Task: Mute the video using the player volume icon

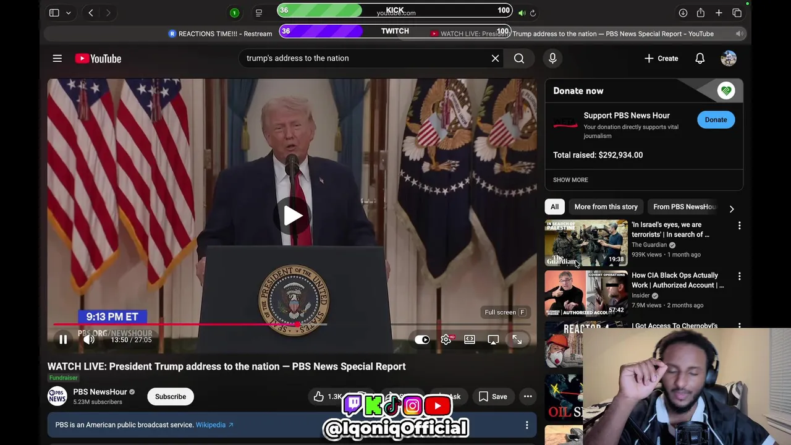Action: (x=89, y=339)
